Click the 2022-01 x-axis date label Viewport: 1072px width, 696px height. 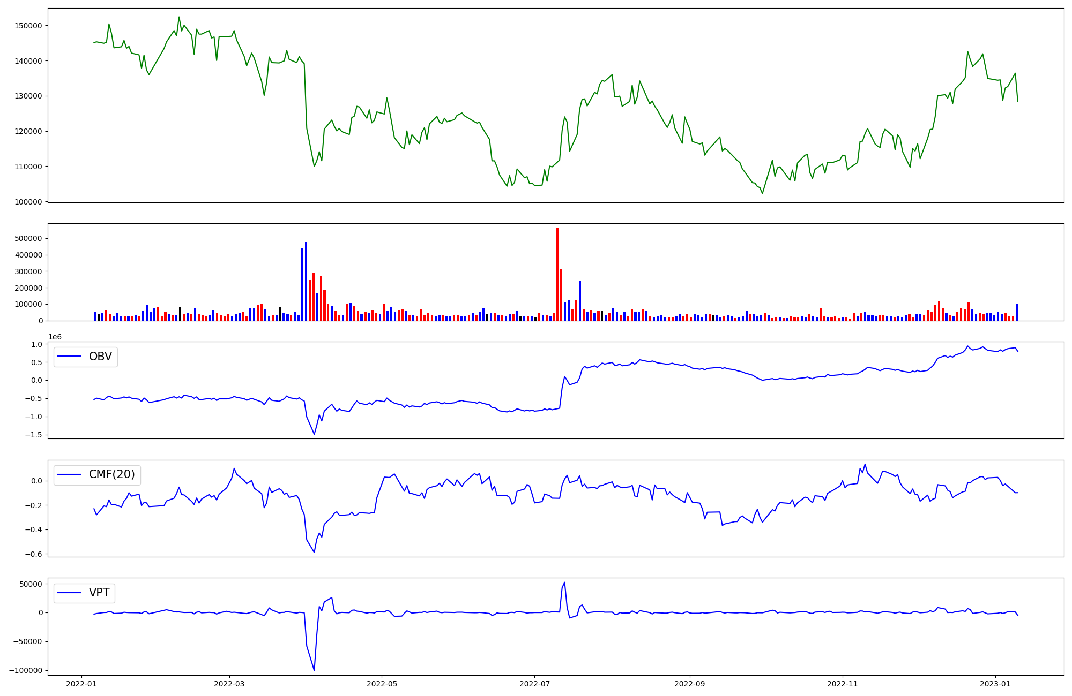(x=81, y=683)
